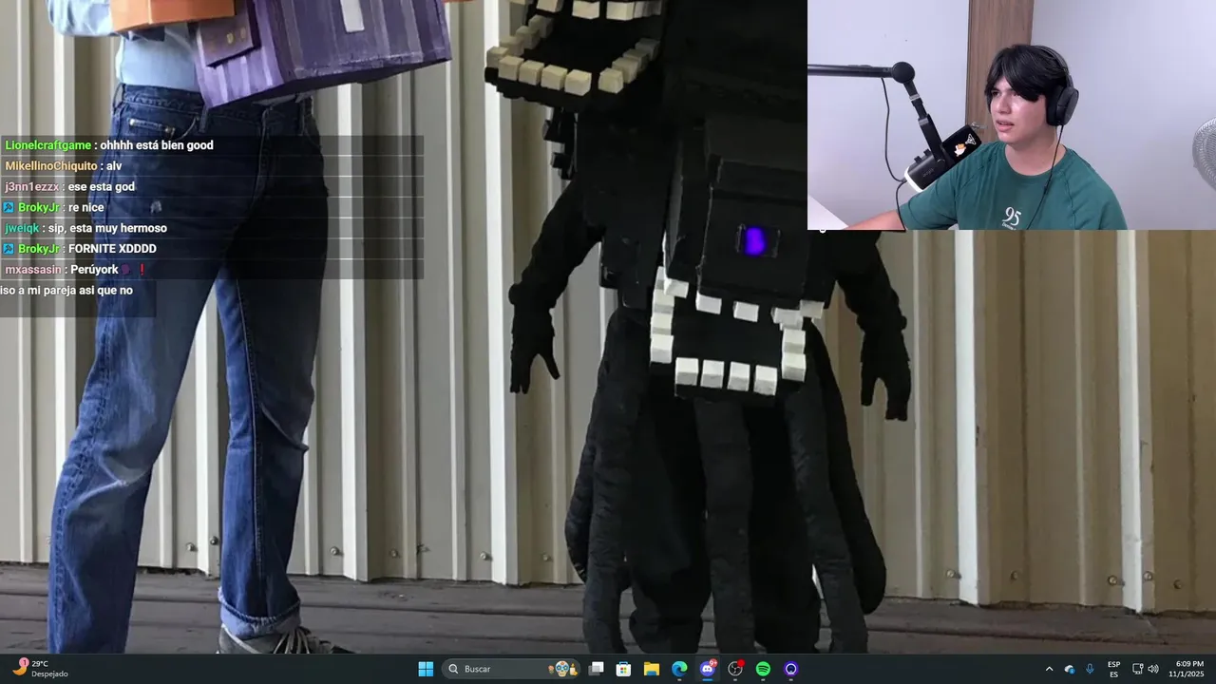This screenshot has width=1216, height=684.
Task: Click the search highlight skull icon in Buscar
Action: tap(561, 669)
